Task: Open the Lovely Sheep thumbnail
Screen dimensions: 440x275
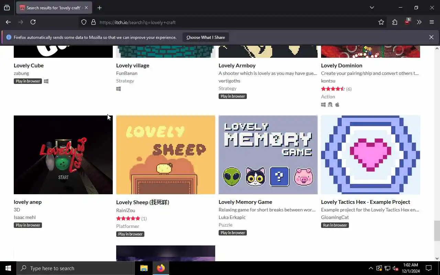Action: pos(166,155)
